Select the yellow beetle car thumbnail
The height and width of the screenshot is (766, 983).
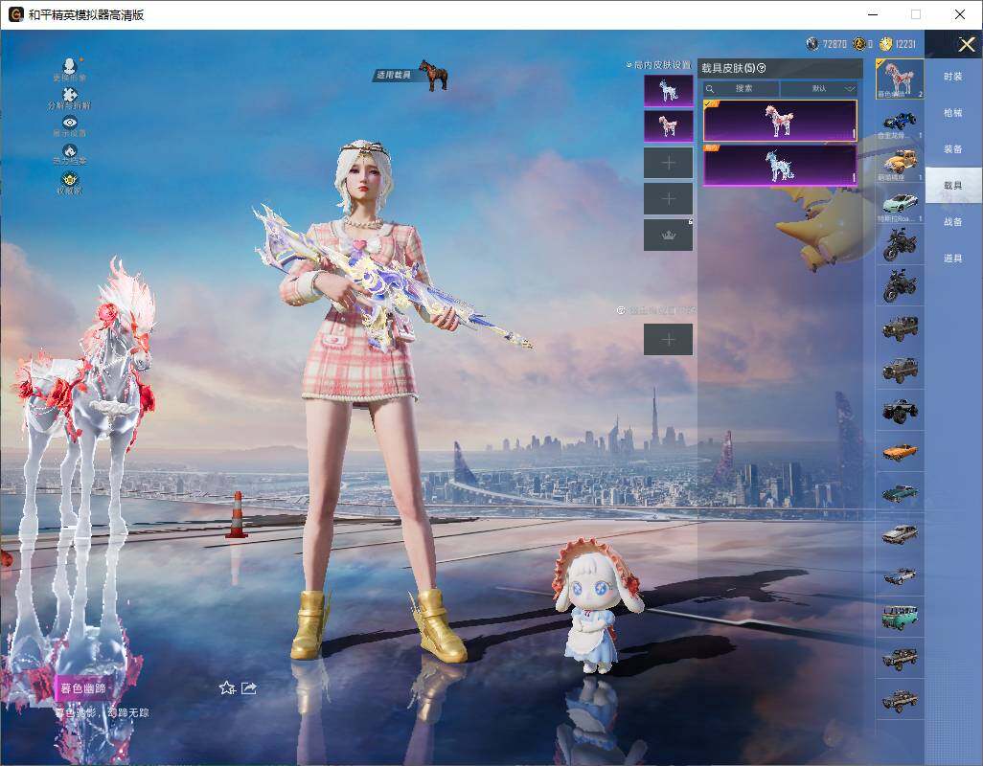tap(900, 163)
